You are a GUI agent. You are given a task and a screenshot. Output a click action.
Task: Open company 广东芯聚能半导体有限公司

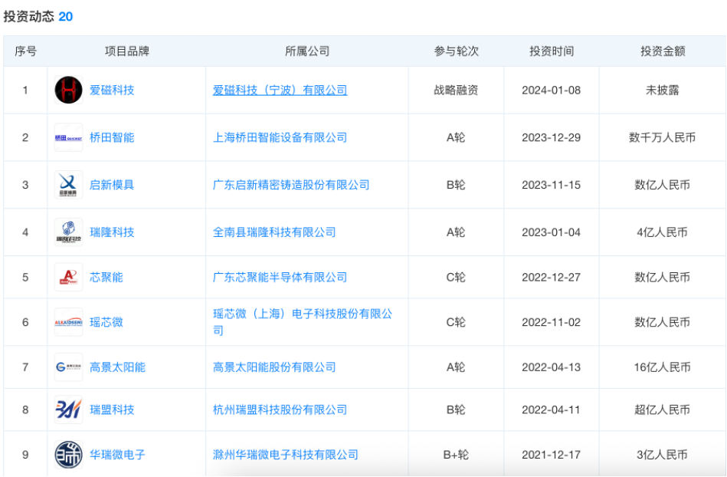[280, 277]
